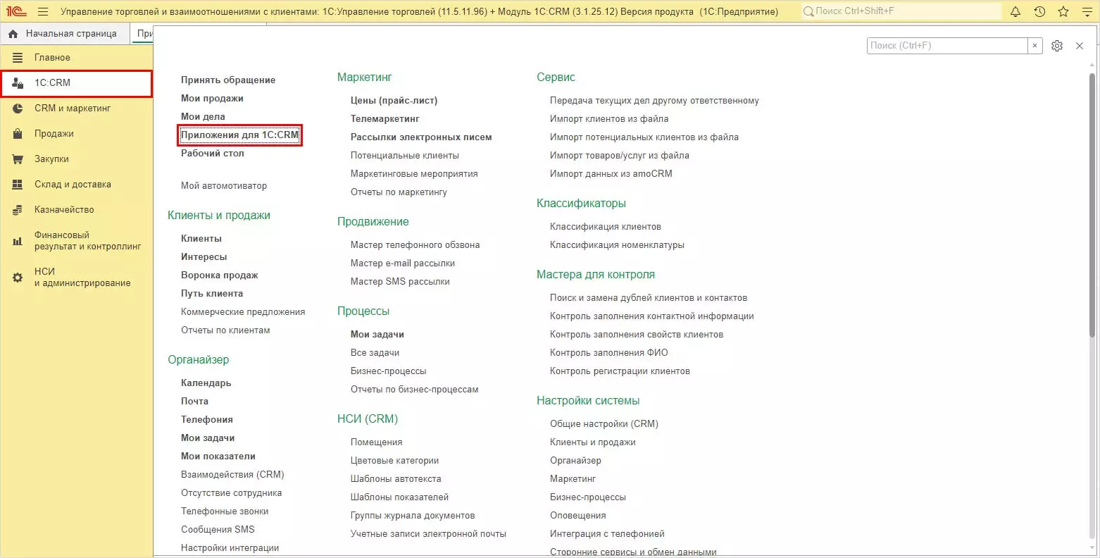The image size is (1100, 558).
Task: Launch Мастер телефонного обзвона
Action: 415,245
